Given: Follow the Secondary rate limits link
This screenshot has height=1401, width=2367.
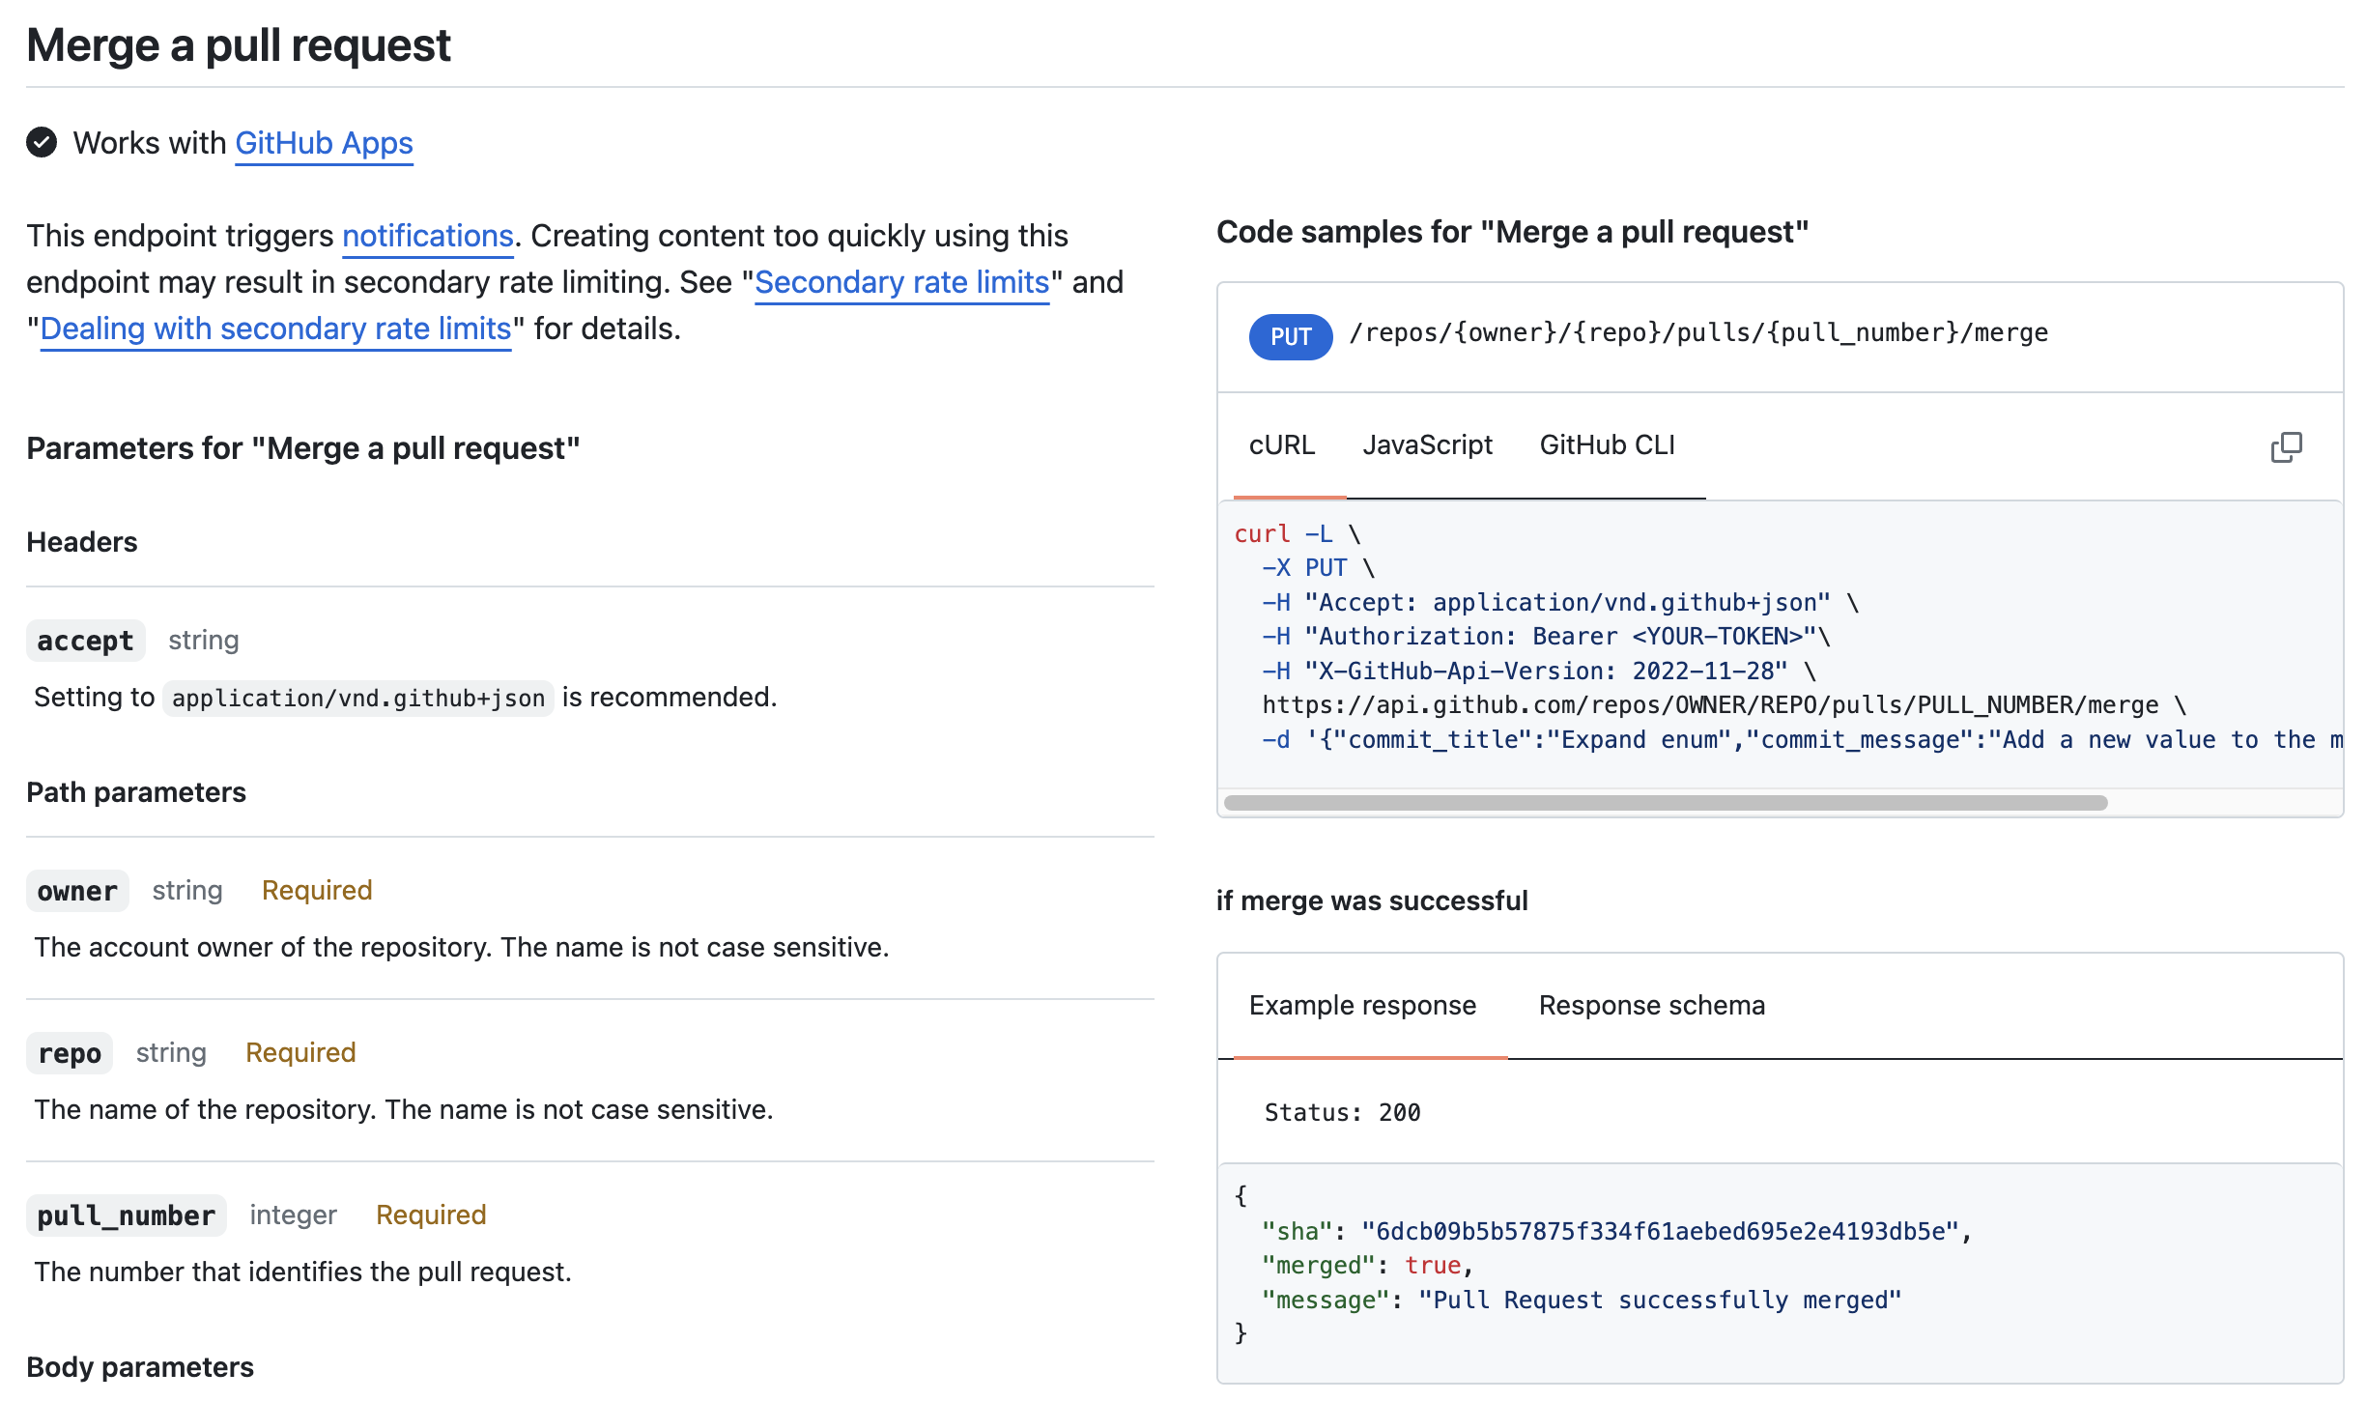Looking at the screenshot, I should (x=901, y=282).
